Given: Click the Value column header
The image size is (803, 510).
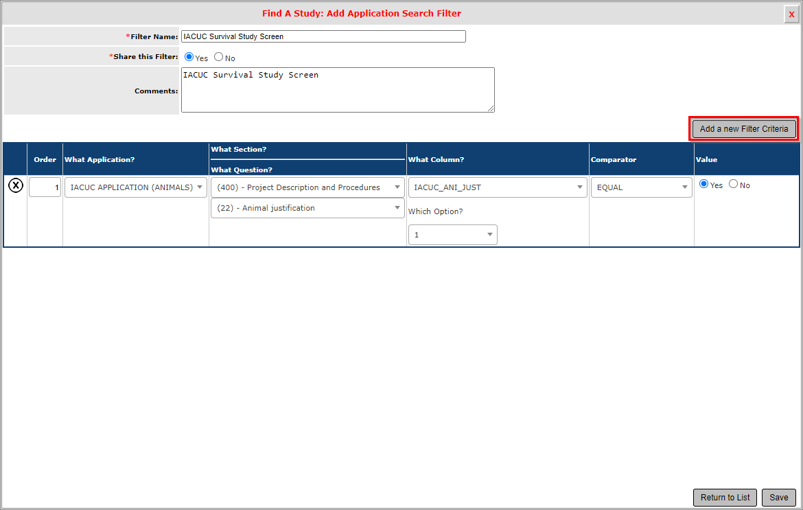Looking at the screenshot, I should (706, 160).
